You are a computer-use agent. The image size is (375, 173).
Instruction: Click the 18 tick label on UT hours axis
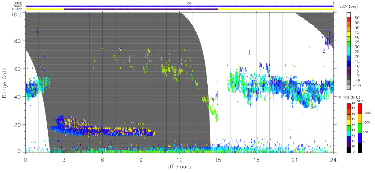point(257,160)
